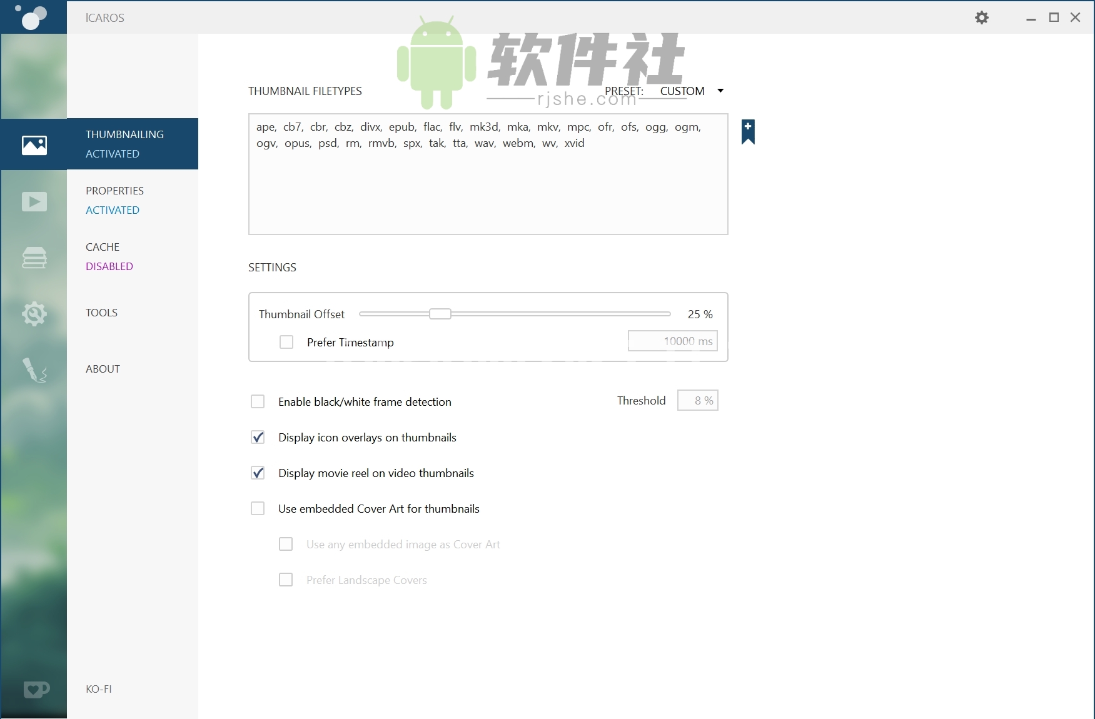1095x719 pixels.
Task: Click the ABOUT entry
Action: (x=103, y=369)
